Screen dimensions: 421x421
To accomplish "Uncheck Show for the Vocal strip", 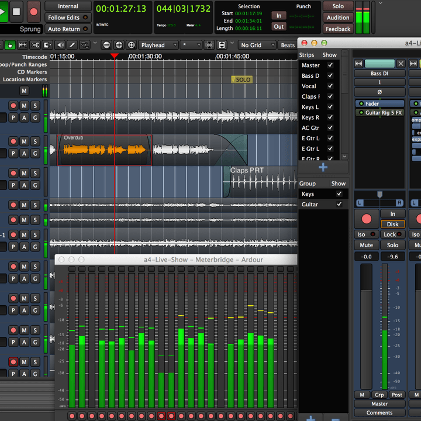I will pos(330,86).
